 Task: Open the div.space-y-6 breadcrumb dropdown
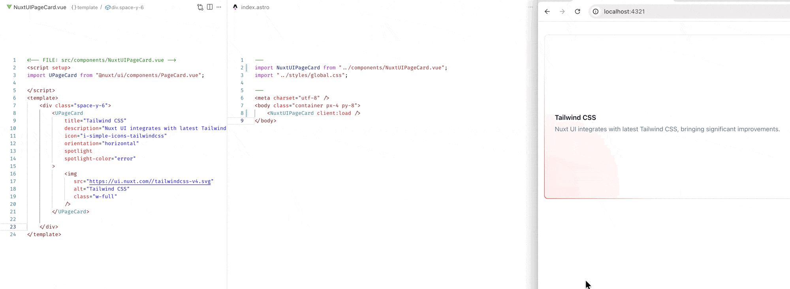pos(127,8)
